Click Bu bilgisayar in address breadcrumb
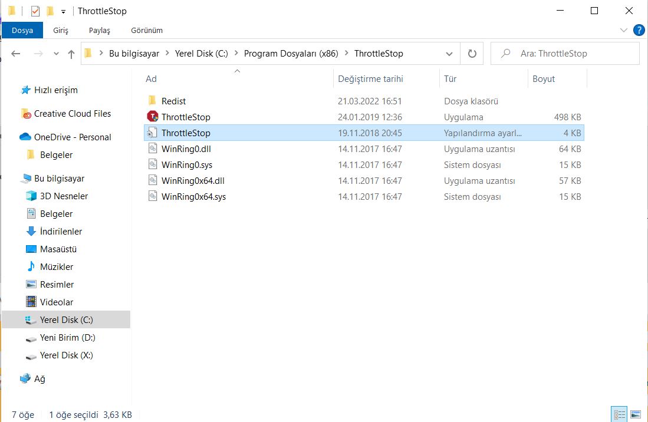 (x=134, y=54)
